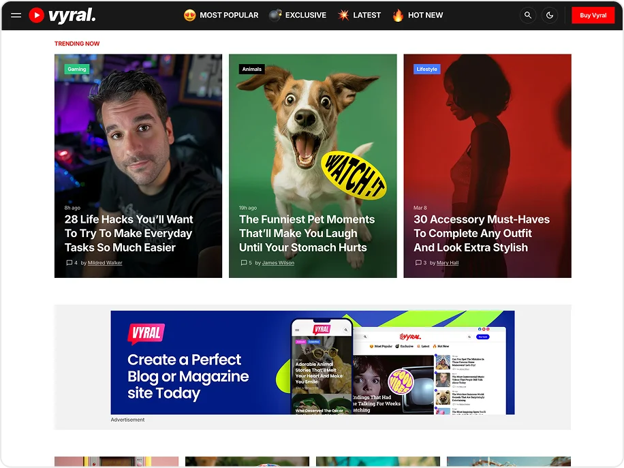View author Mildred Walker's profile
Screen dimensions: 624x468
(105, 263)
